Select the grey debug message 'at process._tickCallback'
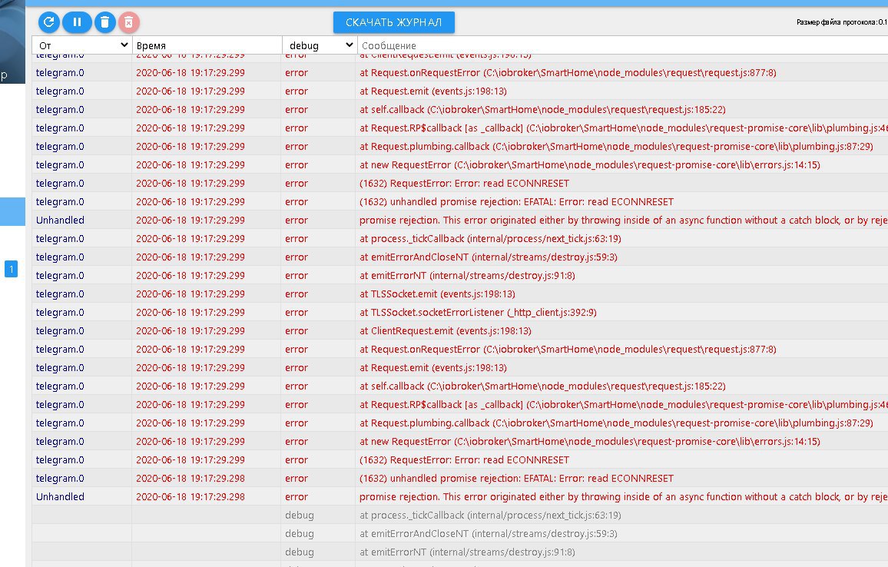 tap(490, 515)
